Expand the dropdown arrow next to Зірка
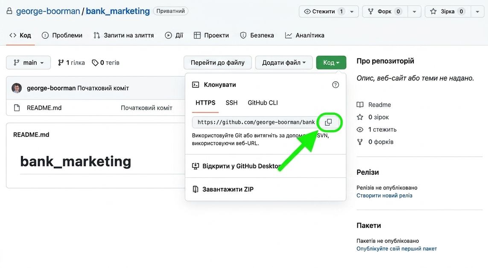The image size is (488, 268). [x=477, y=12]
